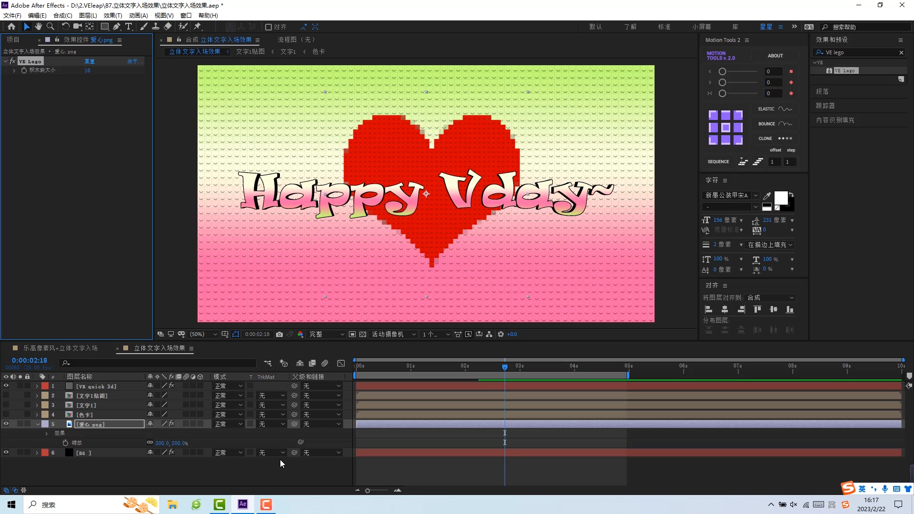Open the 新墨公装甲宋A font dropdown
The image size is (914, 514).
click(755, 195)
